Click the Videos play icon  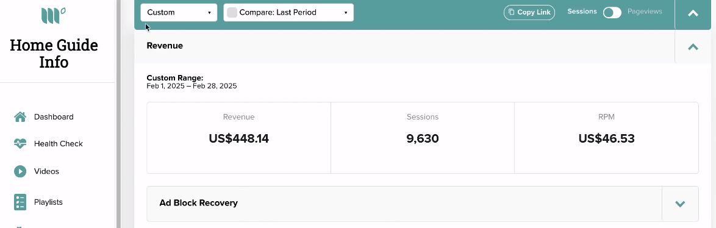pos(20,171)
